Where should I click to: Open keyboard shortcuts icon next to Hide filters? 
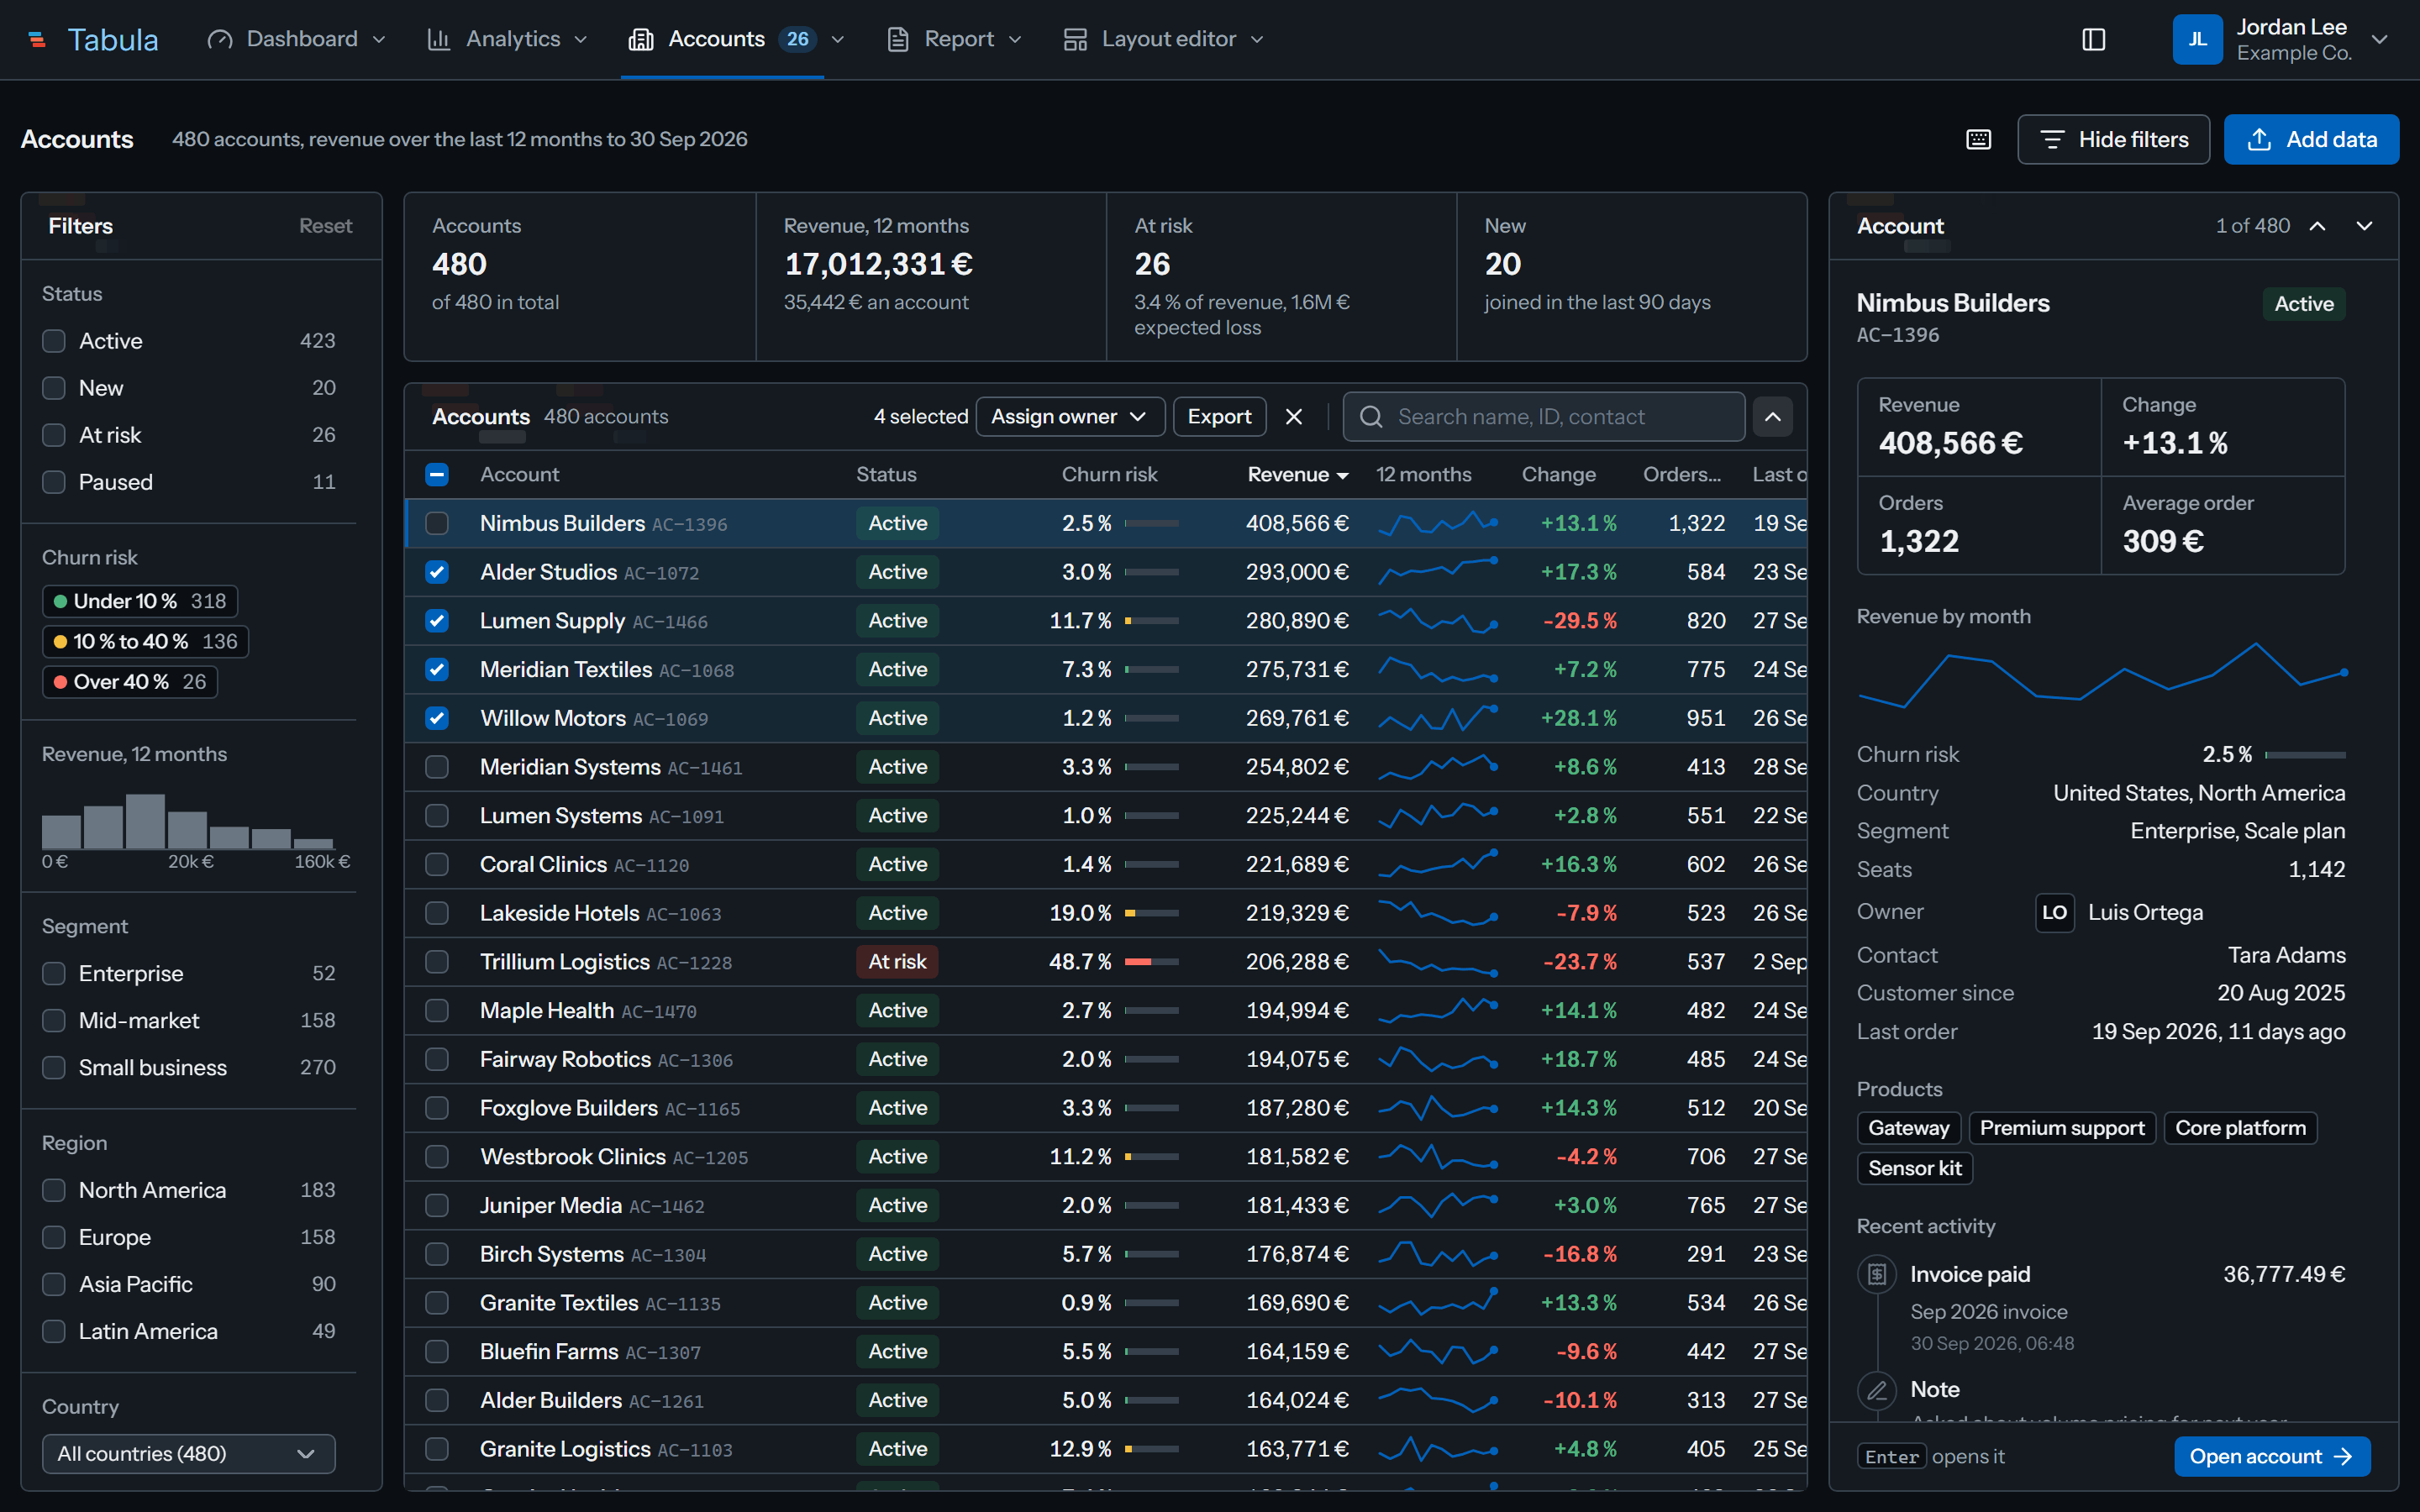coord(1978,139)
